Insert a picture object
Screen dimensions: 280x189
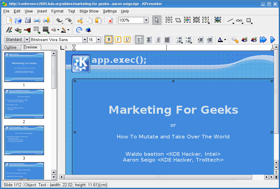tap(218, 20)
